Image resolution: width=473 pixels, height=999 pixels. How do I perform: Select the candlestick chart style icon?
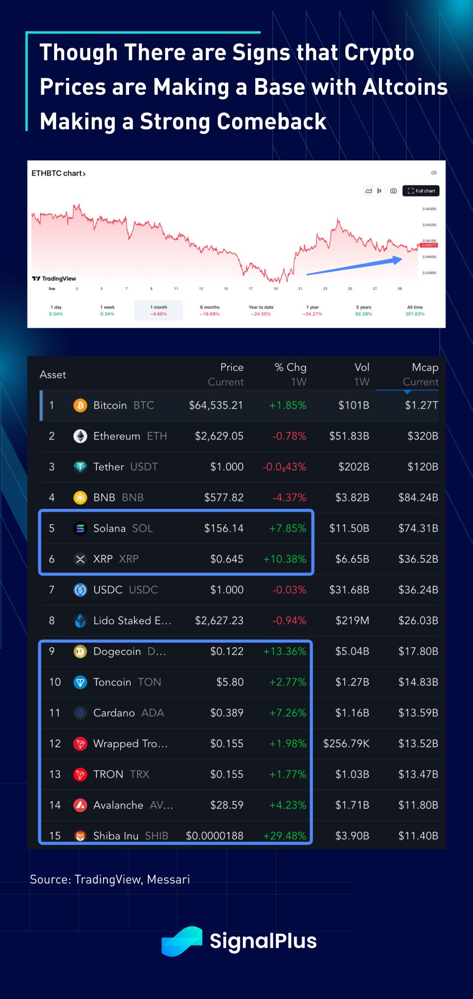pos(379,191)
